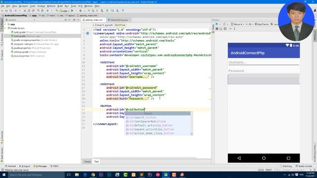Click the gutter icon beside LinearLayout line
This screenshot has width=317, height=178.
[x=88, y=33]
